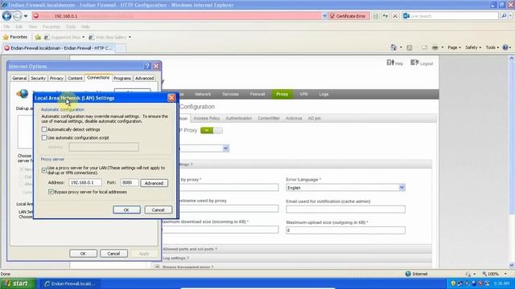
Task: Click the Print toolbar icon
Action: coord(435,47)
